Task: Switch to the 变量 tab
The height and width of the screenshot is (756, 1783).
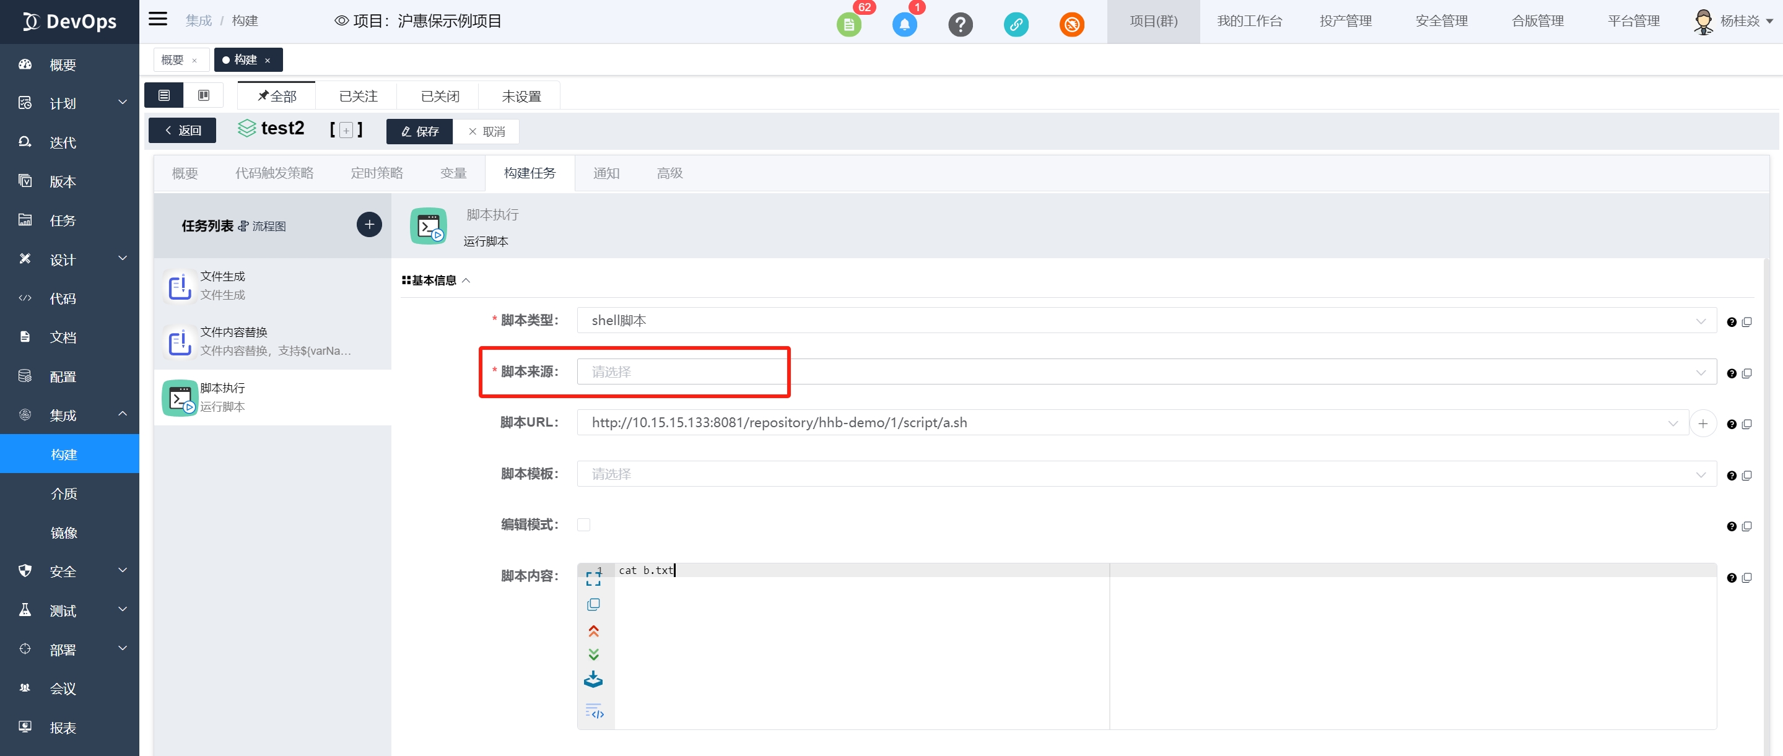Action: tap(453, 173)
